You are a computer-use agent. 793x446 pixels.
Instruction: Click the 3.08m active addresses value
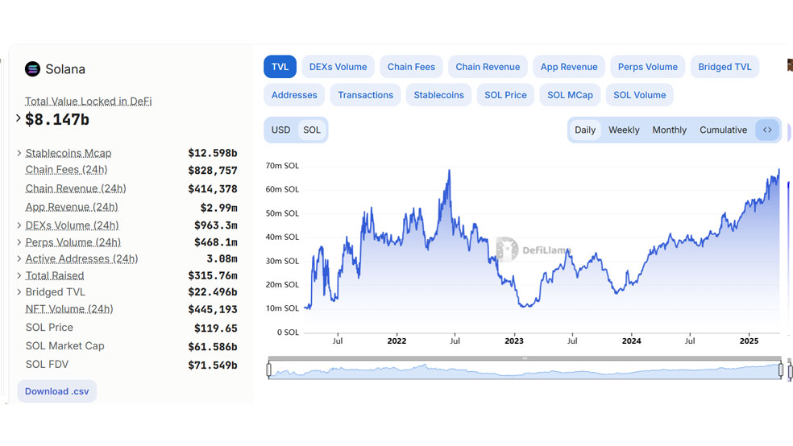(x=222, y=258)
